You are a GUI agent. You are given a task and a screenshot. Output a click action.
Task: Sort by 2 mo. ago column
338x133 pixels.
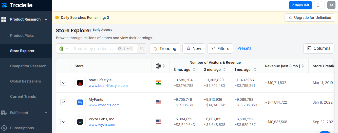click(x=224, y=70)
